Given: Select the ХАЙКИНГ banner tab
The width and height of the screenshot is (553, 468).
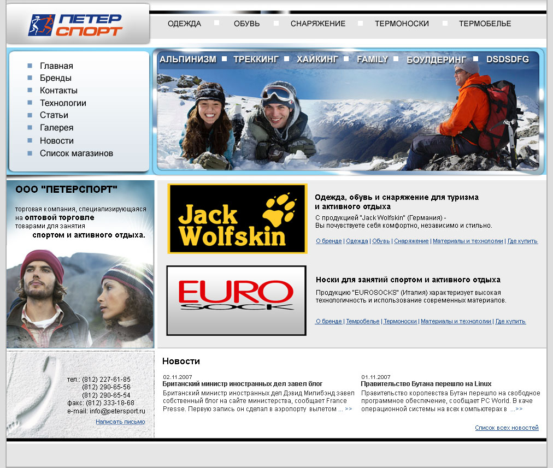Looking at the screenshot, I should (317, 59).
